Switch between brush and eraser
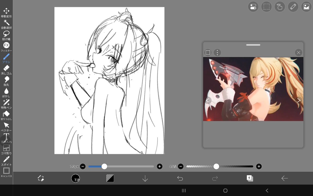 pos(41,178)
